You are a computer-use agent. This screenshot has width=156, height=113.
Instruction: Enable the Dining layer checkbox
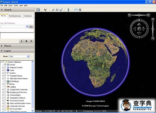(5, 84)
